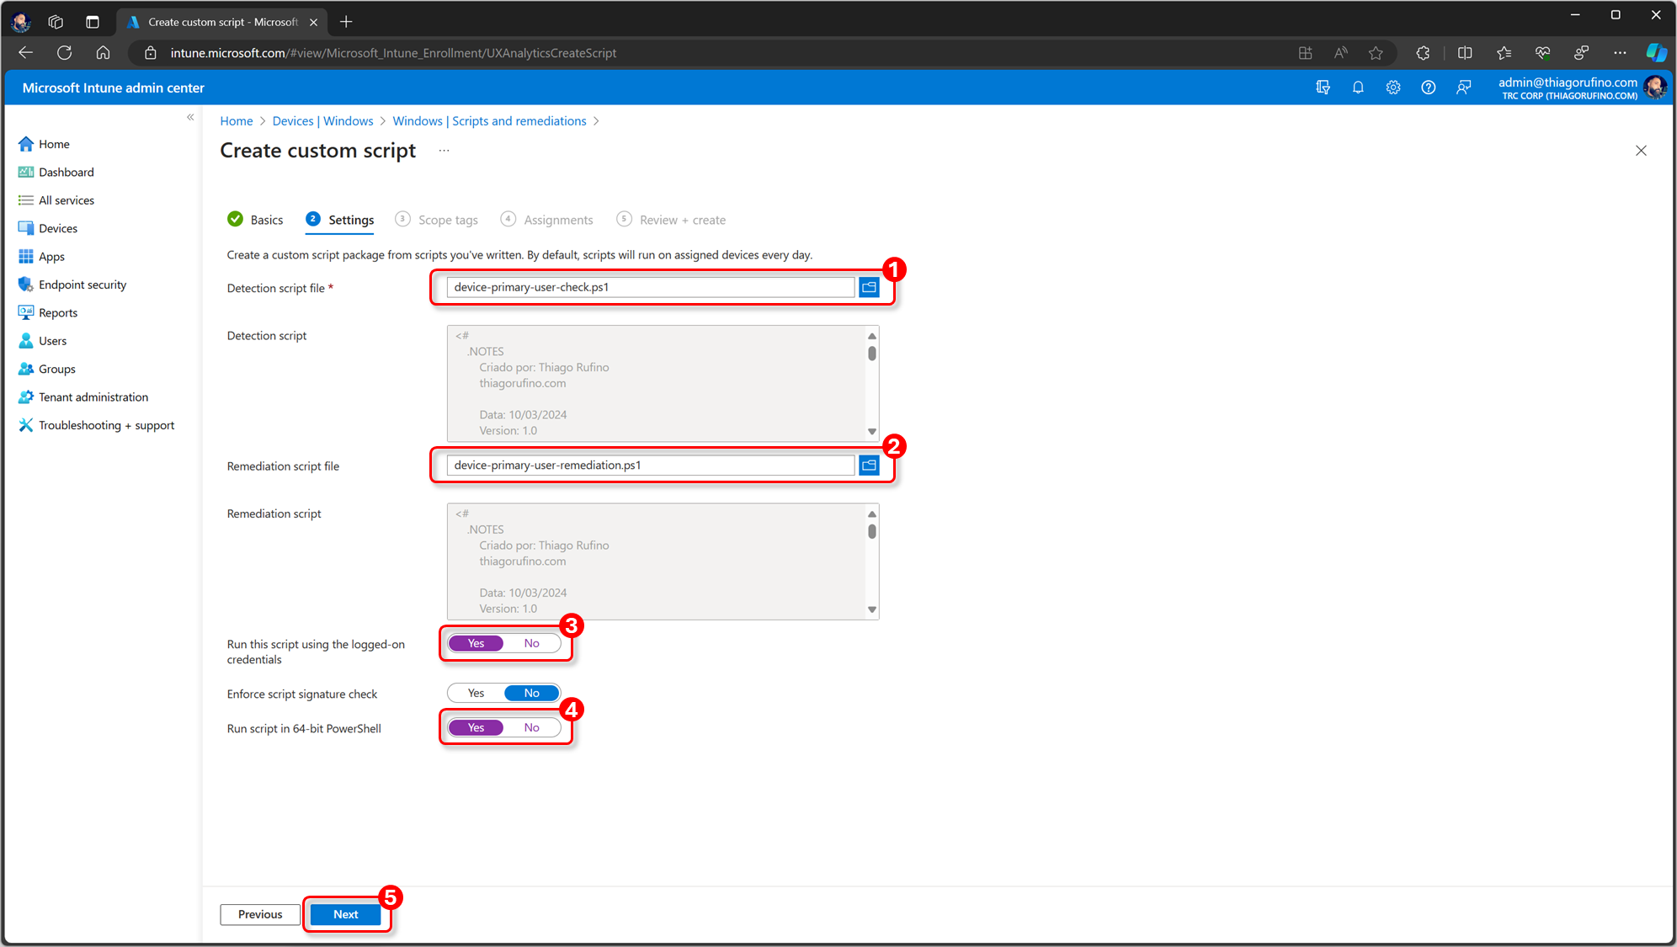Open browser settings and more menu

1620,53
